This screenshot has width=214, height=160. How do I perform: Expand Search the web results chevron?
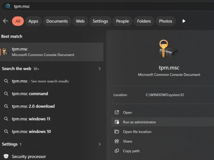(100, 69)
